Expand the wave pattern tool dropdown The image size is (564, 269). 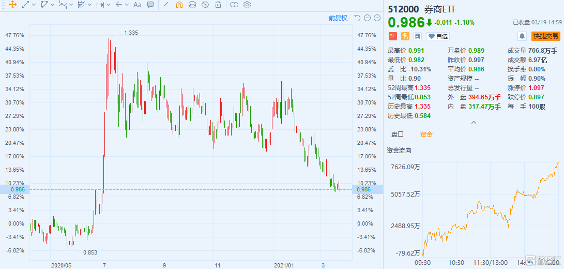71,5
